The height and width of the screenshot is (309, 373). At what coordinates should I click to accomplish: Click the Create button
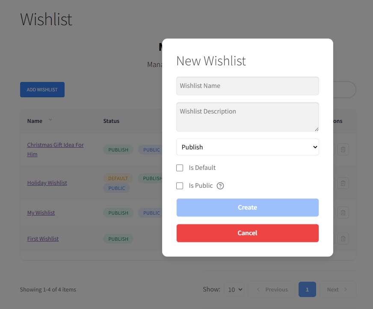point(247,207)
